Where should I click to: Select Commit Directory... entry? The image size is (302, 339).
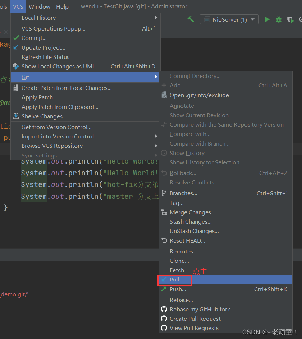[226, 76]
